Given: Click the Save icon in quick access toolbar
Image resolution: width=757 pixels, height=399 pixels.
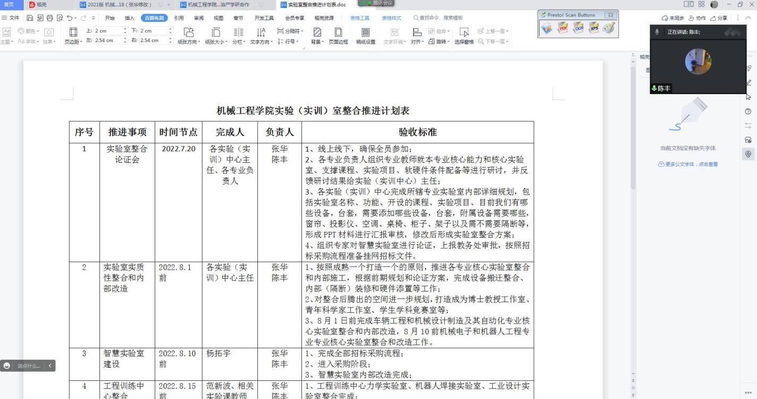Looking at the screenshot, I should [30, 18].
